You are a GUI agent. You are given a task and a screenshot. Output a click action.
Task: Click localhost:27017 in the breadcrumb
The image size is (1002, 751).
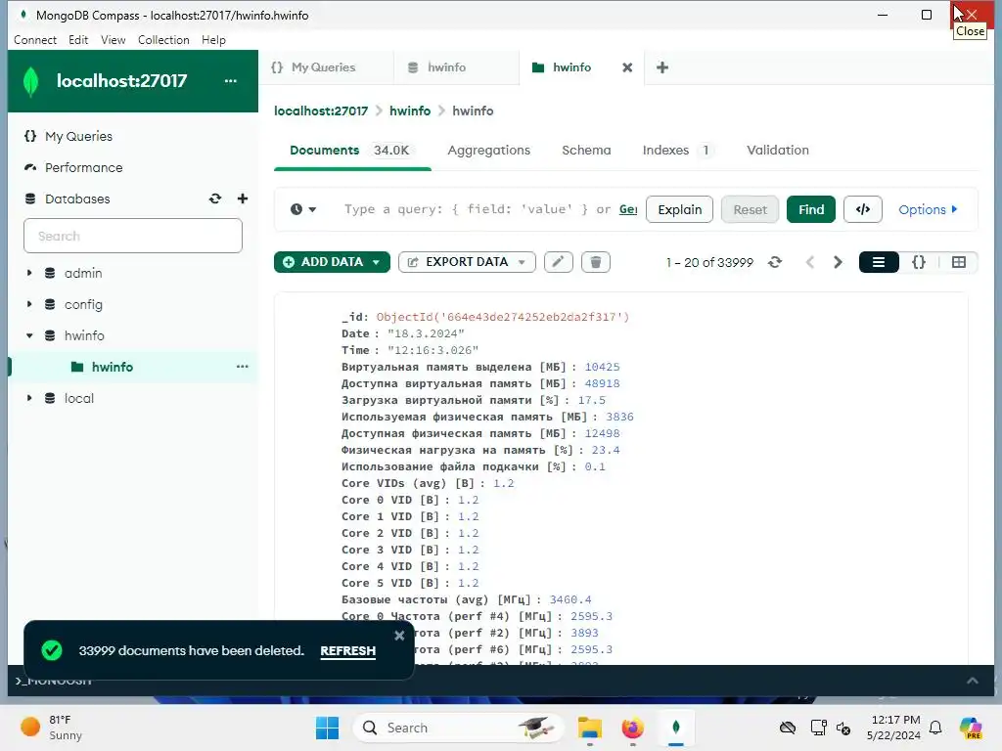321,111
